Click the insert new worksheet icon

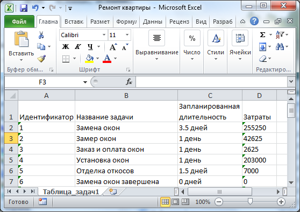coord(113,192)
